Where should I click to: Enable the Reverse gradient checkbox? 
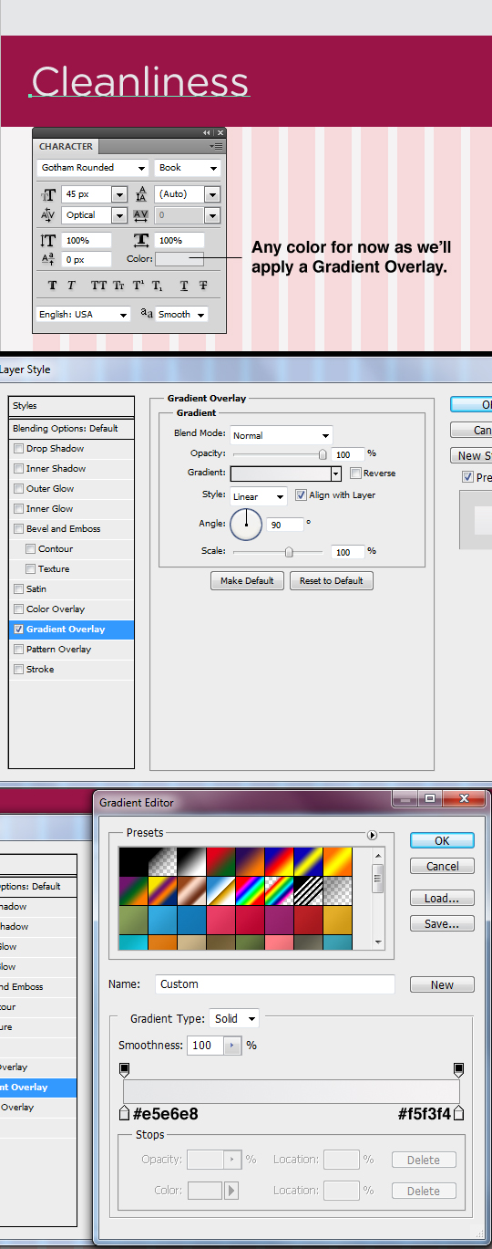[x=355, y=474]
